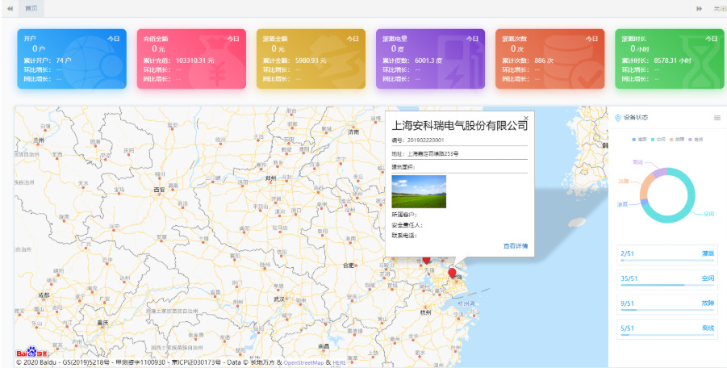
Task: Click 累计充值: 103310.31 元 text
Action: (x=178, y=61)
